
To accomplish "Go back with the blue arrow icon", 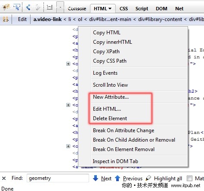I will (x=28, y=7).
